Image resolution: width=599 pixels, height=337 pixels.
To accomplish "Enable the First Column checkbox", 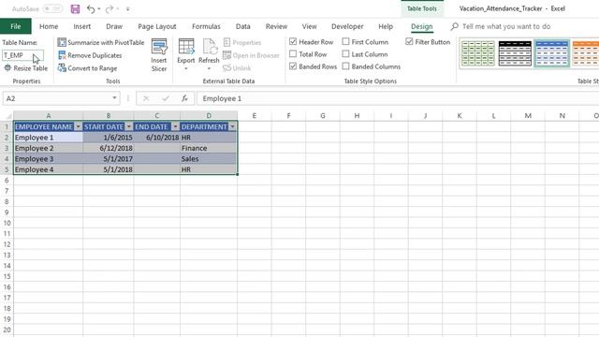I will tap(345, 41).
